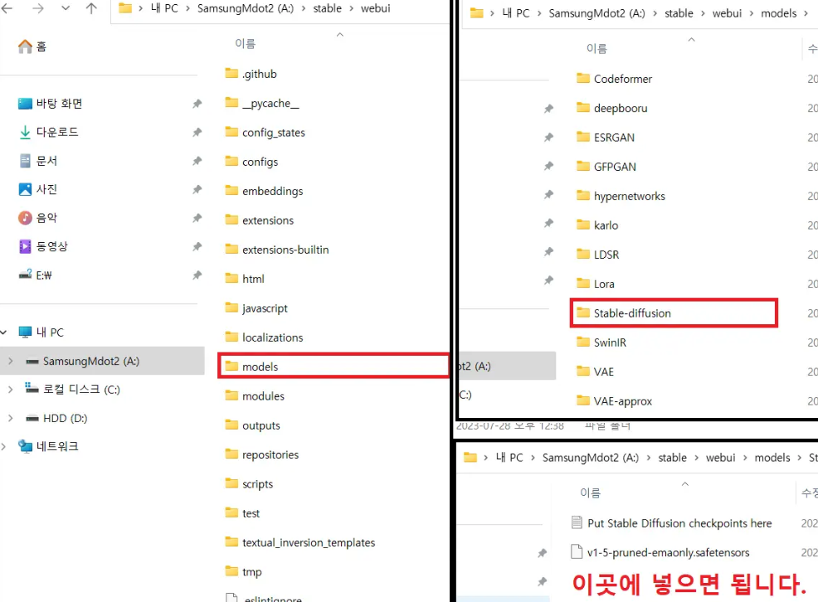
Task: Select the textual_inversion_templates folder
Action: pos(300,542)
